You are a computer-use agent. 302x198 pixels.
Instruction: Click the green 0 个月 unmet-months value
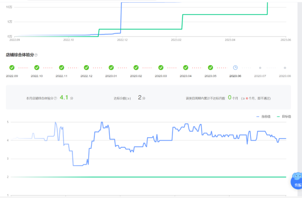tap(233, 98)
